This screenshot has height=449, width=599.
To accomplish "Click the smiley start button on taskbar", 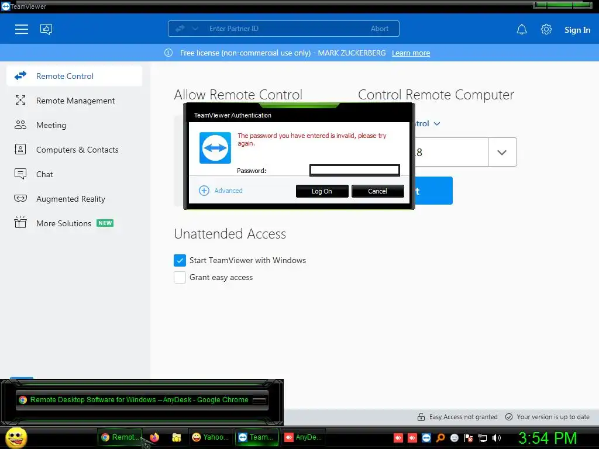I will point(16,437).
